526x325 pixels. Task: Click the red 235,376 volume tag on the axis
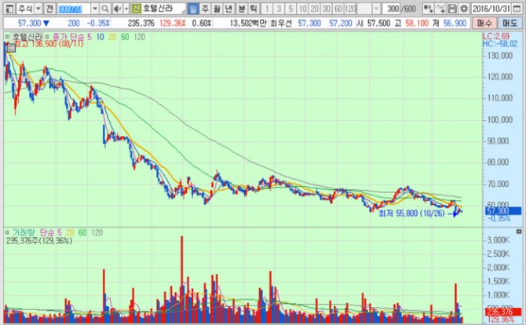[x=503, y=312]
